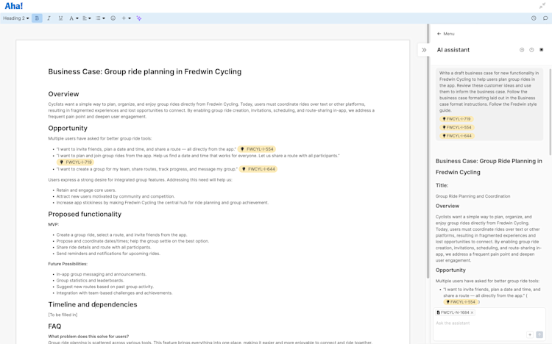Click the stop square icon in AI assistant
Image resolution: width=552 pixels, height=344 pixels.
pyautogui.click(x=542, y=49)
